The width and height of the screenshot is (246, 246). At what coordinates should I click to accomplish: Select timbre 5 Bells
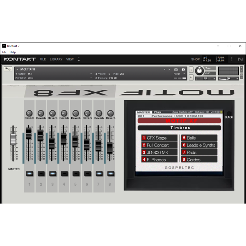[199, 138]
